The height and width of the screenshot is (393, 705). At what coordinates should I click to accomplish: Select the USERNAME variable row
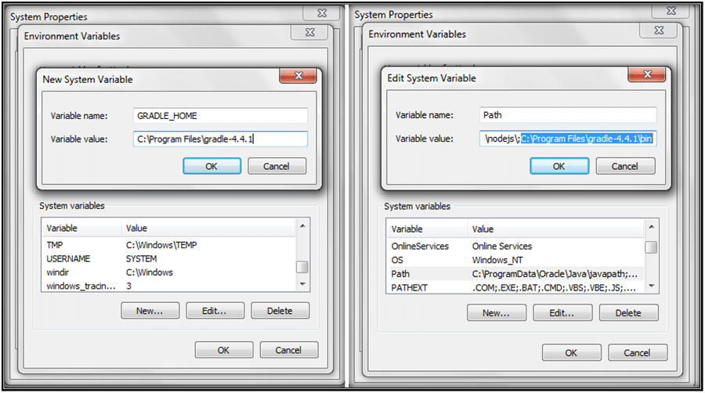pyautogui.click(x=168, y=258)
